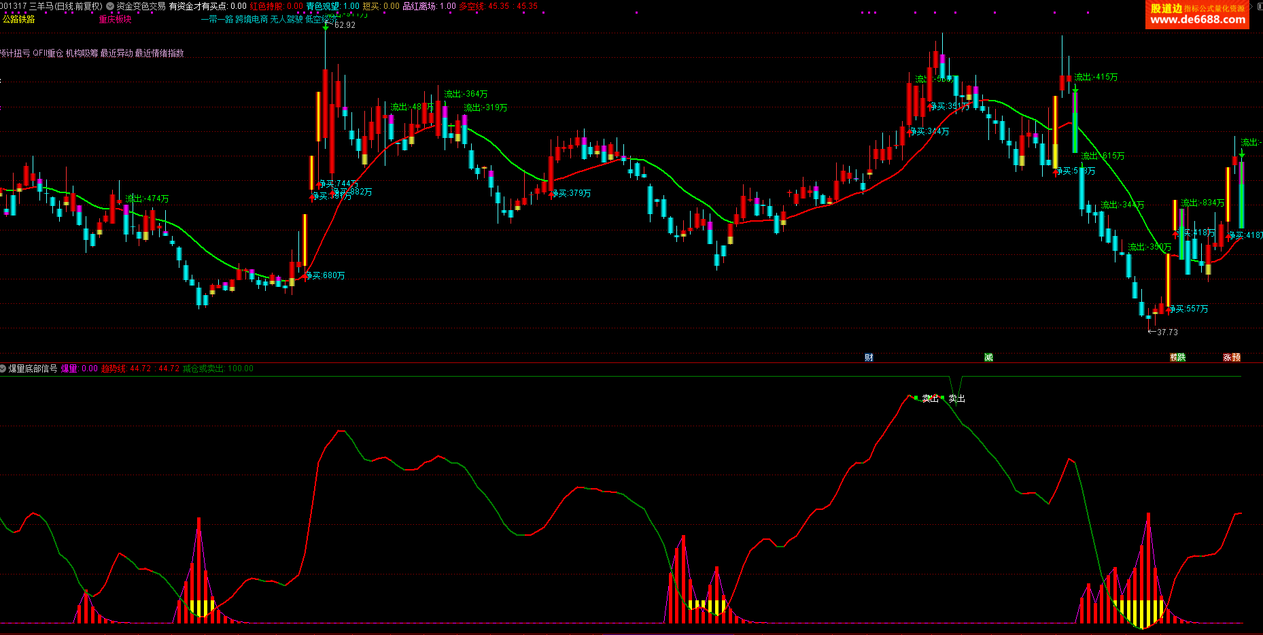
Task: Select the 重庆板块 sector tag
Action: (x=116, y=19)
